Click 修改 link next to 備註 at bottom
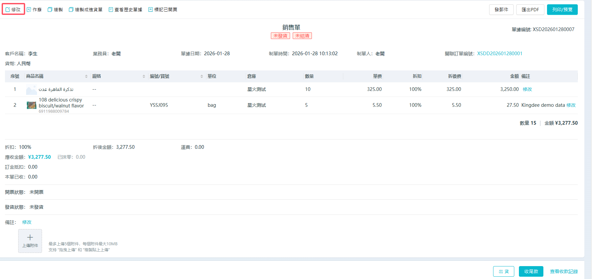The width and height of the screenshot is (592, 279). (27, 222)
